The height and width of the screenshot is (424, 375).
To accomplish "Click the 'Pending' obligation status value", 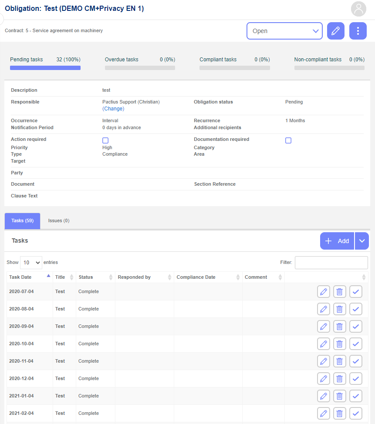I will point(294,102).
